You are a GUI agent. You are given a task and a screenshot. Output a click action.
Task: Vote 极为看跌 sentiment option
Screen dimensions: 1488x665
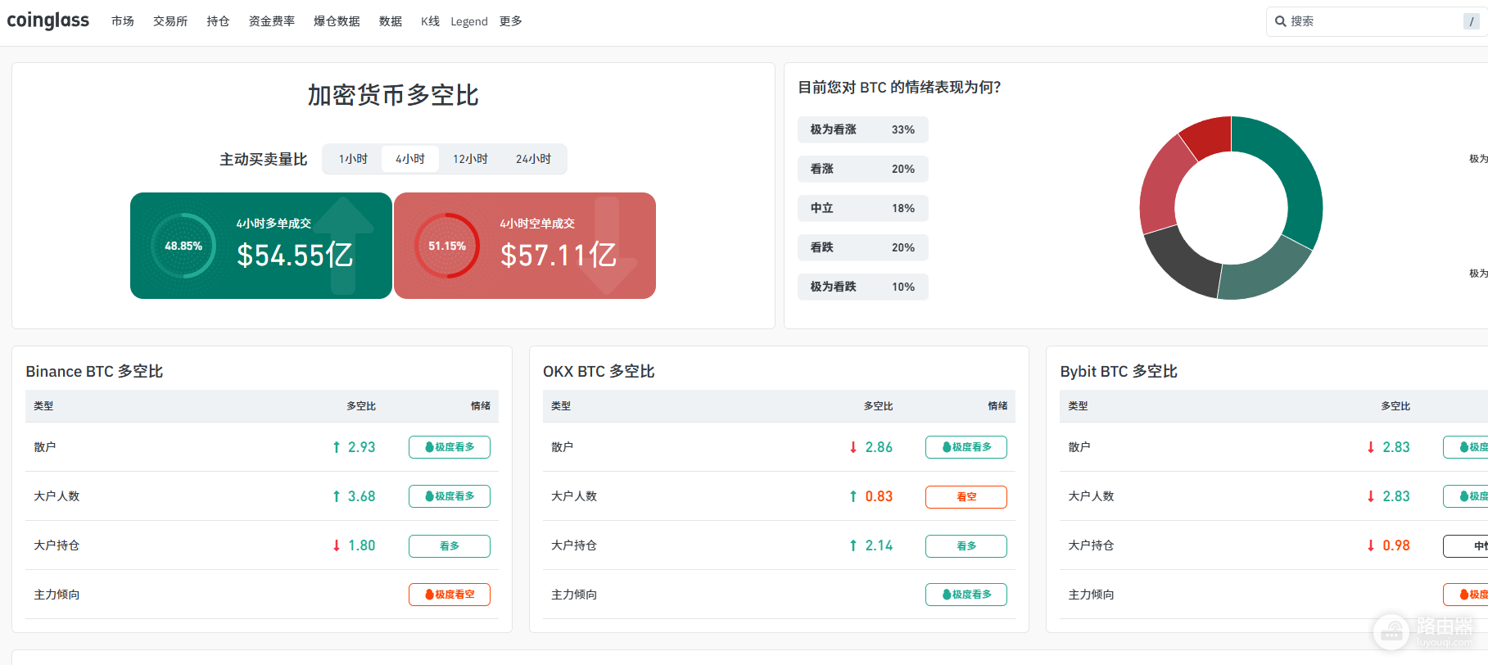(863, 287)
